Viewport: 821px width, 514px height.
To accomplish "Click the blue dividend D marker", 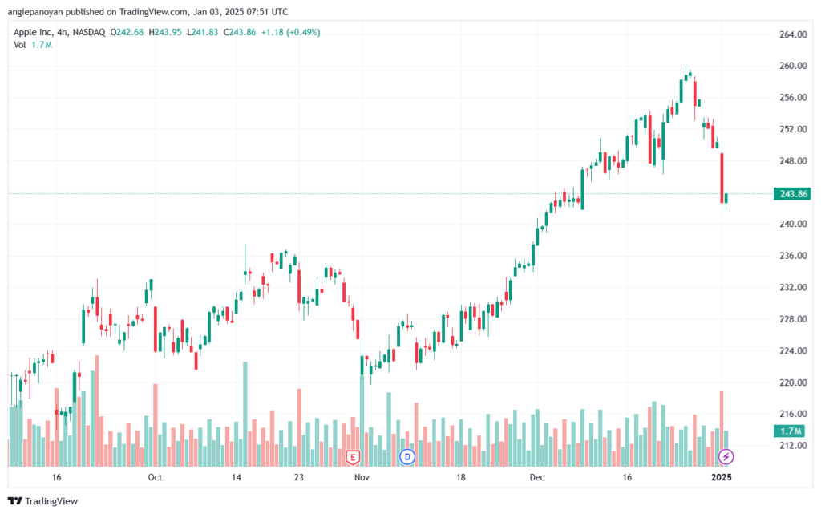I will (x=407, y=457).
